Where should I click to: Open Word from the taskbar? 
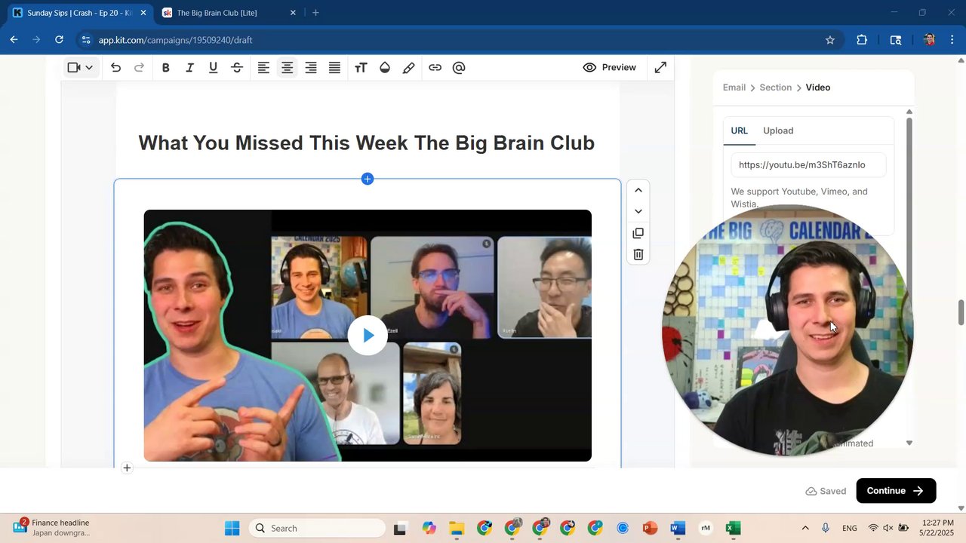(x=678, y=528)
